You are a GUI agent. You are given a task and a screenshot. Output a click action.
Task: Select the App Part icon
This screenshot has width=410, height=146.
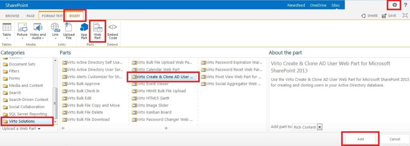pos(84,27)
